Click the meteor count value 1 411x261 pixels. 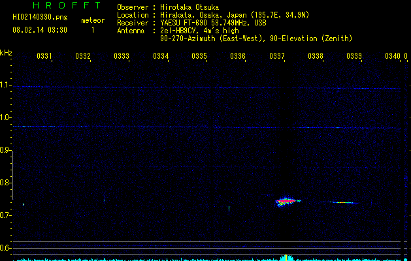(x=93, y=30)
